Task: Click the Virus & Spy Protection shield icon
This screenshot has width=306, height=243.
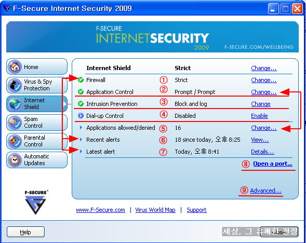Action: (15, 85)
